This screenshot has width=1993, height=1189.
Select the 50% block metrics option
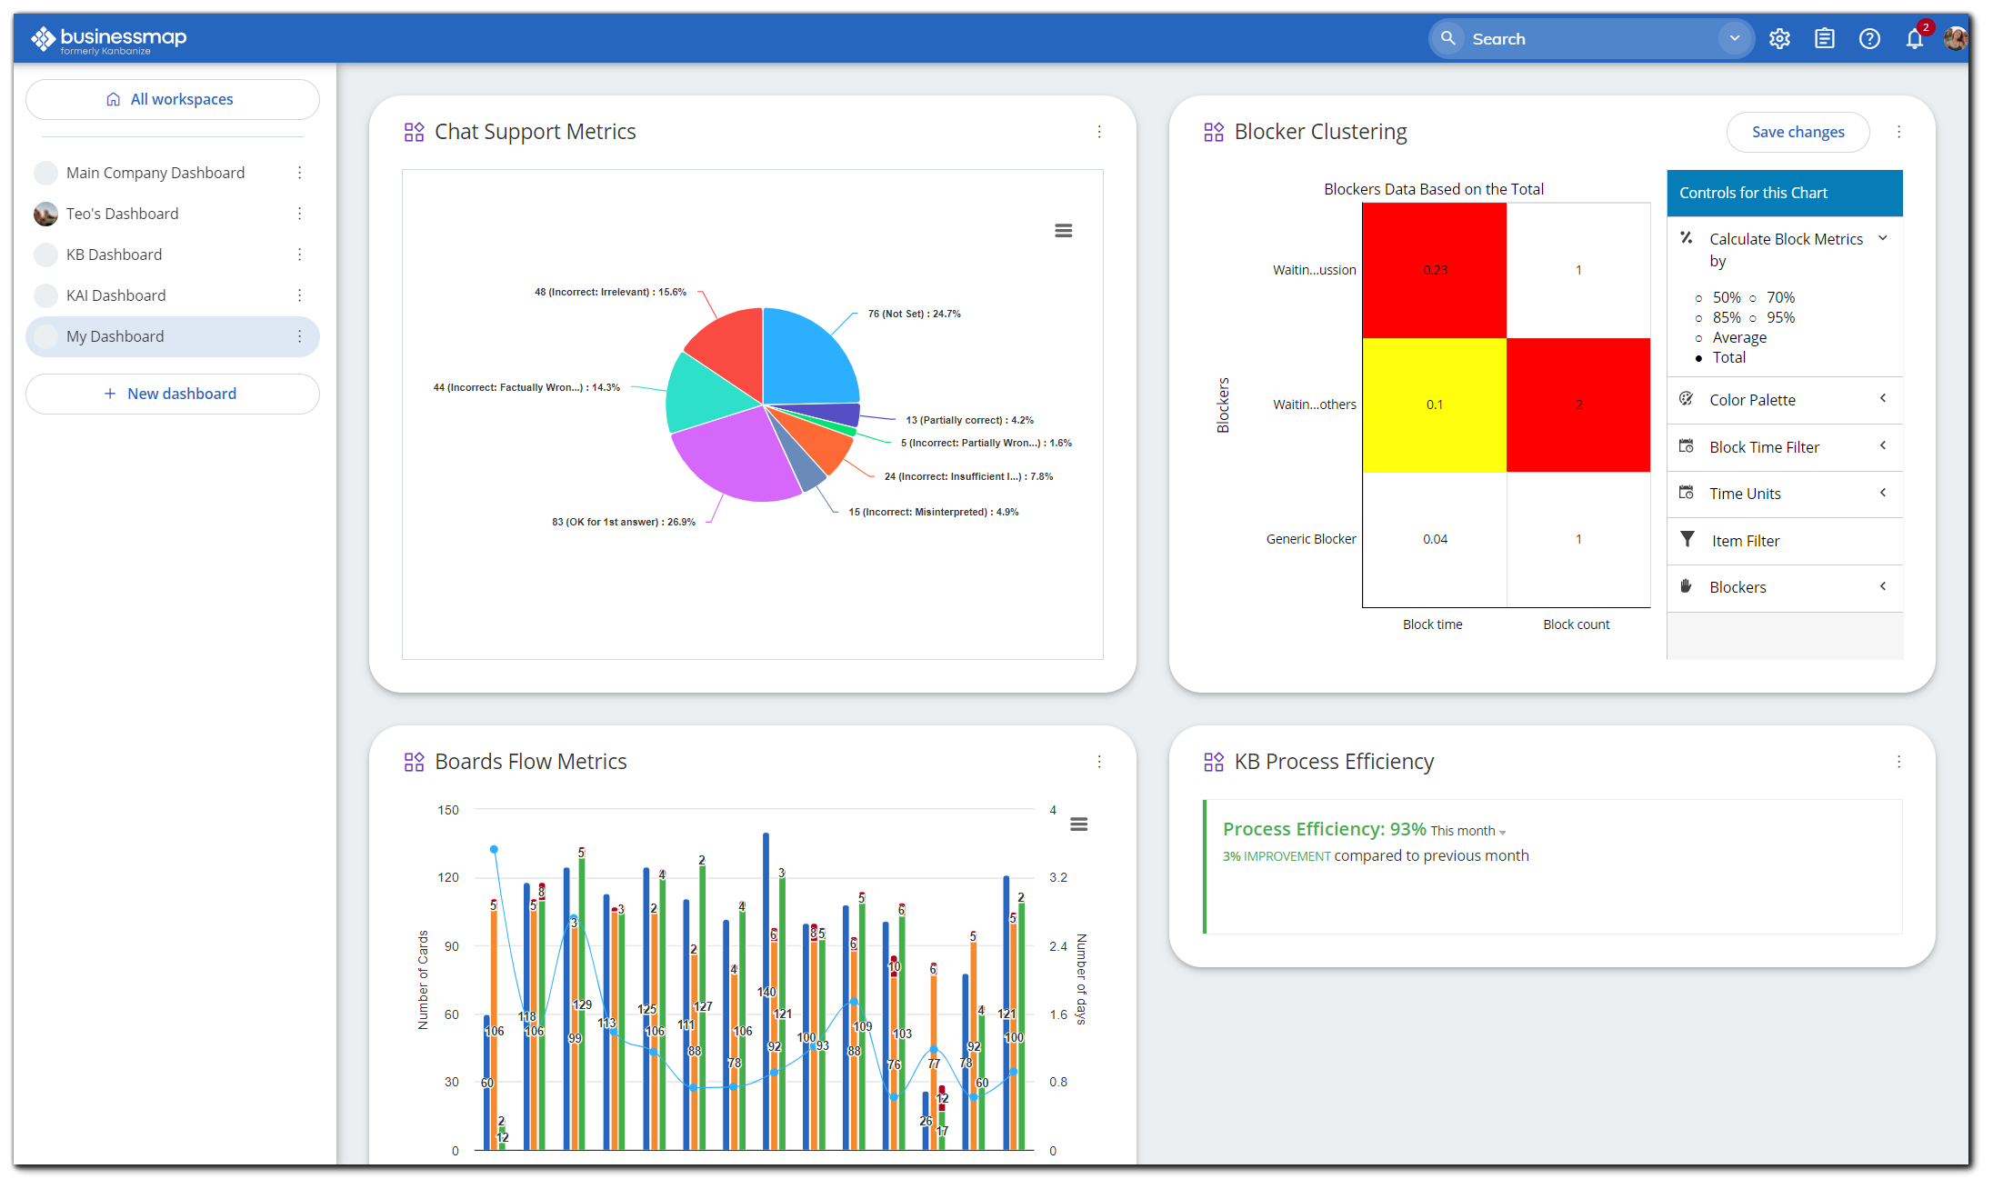pos(1699,297)
